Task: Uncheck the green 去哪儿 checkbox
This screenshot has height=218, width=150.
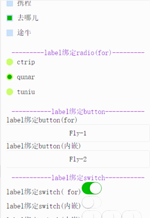Action: pos(10,18)
